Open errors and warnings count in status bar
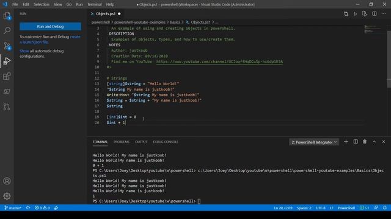The width and height of the screenshot is (391, 219). 42,208
